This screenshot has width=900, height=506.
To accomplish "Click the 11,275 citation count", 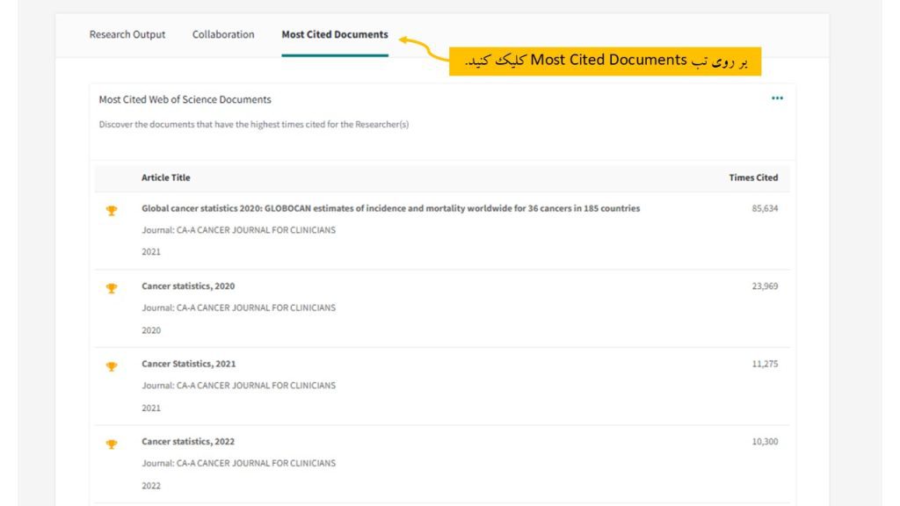I will click(765, 364).
